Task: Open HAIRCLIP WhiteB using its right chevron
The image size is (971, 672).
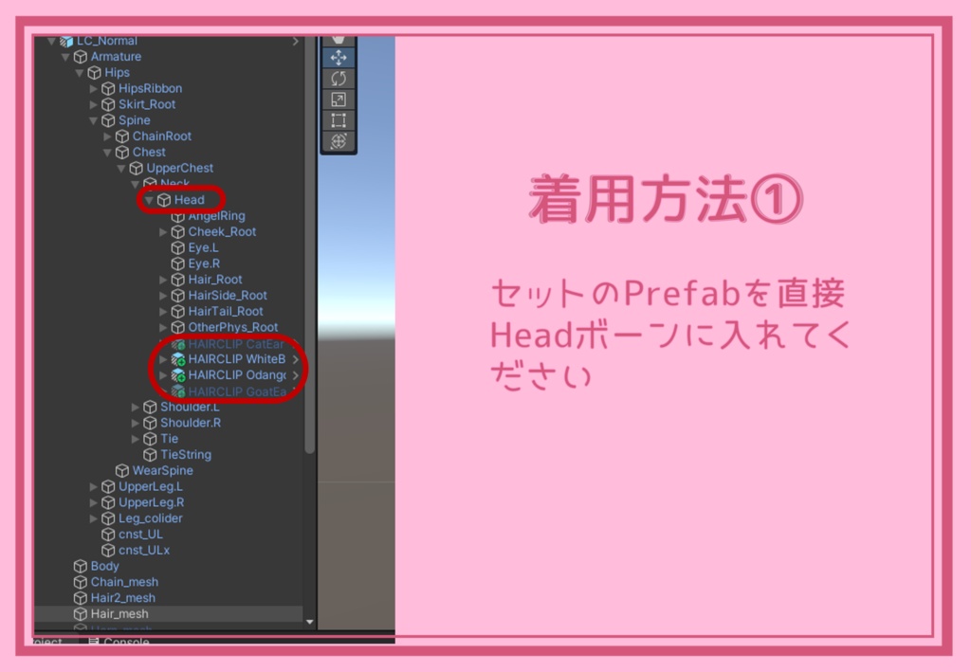Action: (x=296, y=358)
